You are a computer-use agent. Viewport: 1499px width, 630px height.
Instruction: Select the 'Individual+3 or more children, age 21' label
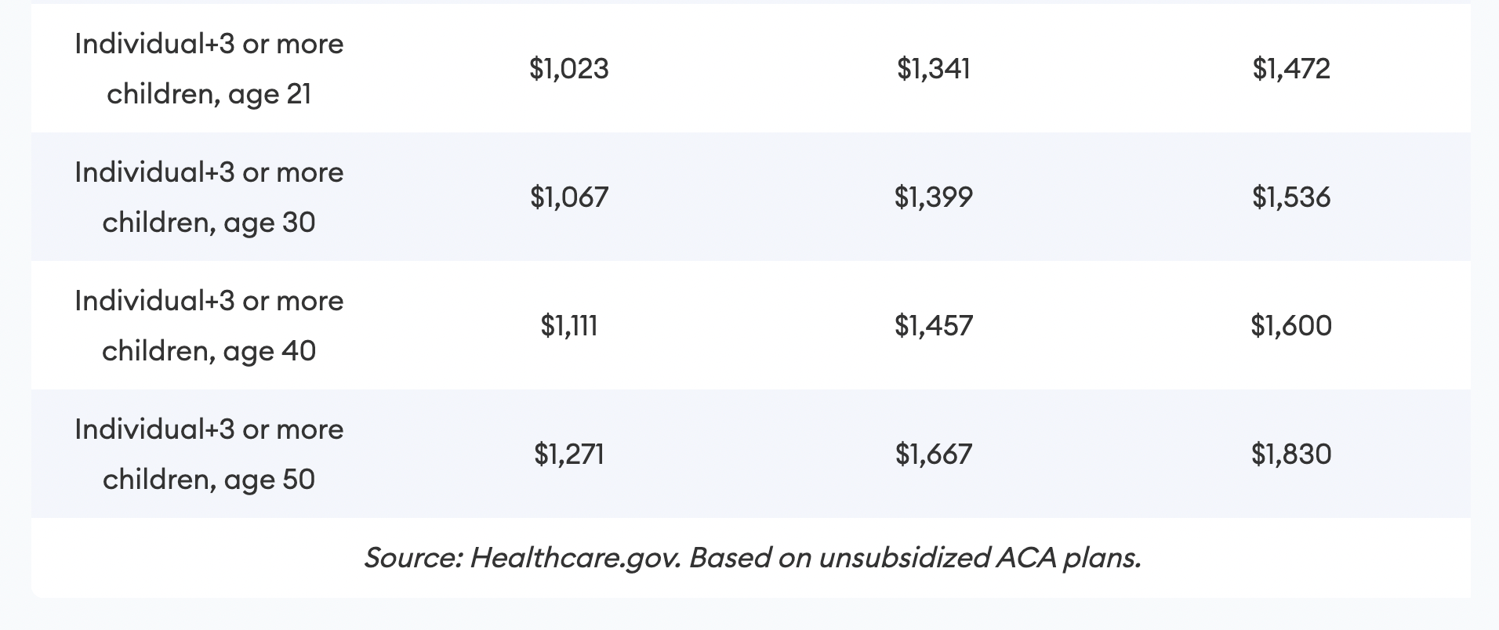click(x=209, y=69)
